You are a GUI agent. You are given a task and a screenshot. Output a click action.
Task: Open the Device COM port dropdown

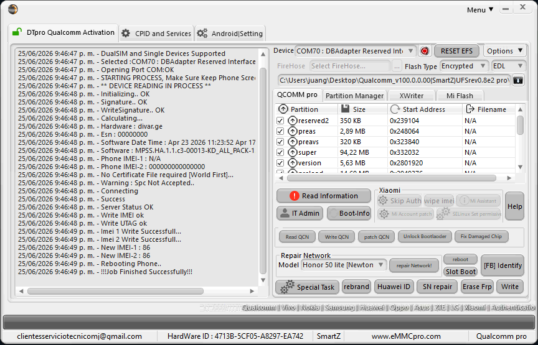point(355,51)
